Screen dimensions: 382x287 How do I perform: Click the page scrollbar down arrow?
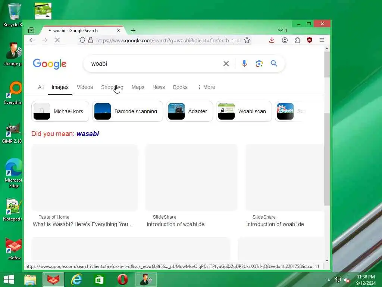327,260
